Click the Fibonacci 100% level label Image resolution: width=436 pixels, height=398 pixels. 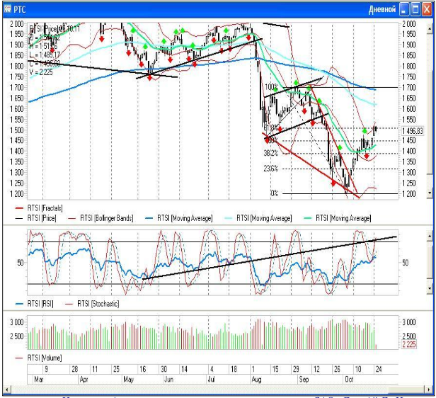271,87
